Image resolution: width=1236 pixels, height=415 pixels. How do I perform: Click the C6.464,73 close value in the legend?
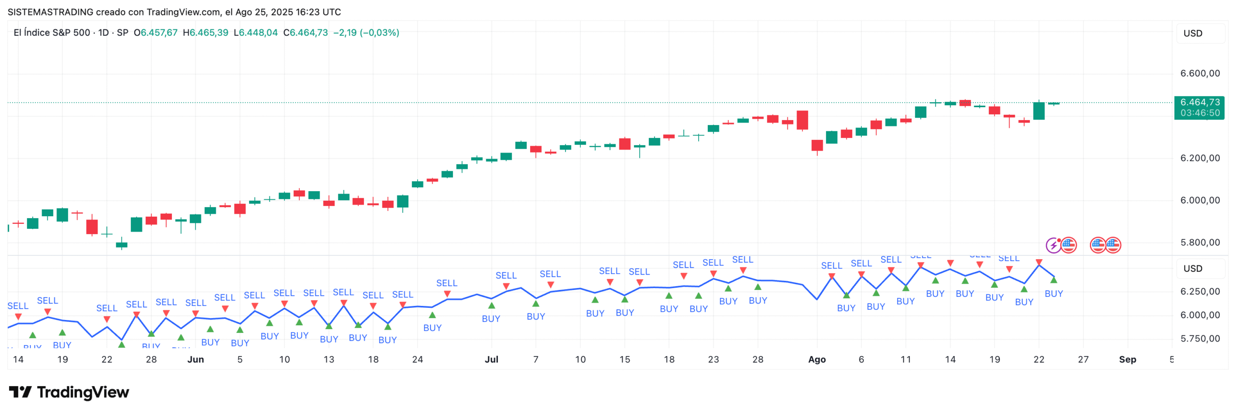pyautogui.click(x=305, y=33)
